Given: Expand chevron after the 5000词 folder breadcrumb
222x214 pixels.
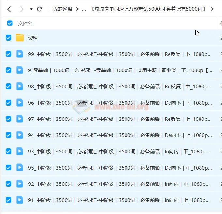Looking at the screenshot, I should tap(212, 9).
